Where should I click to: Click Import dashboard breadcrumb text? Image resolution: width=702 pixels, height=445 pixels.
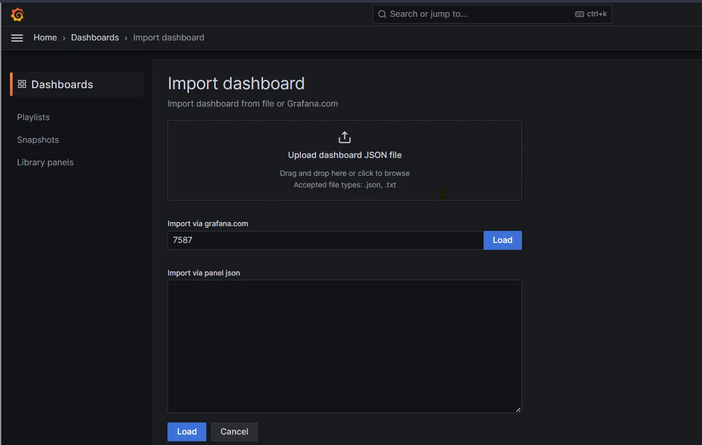tap(169, 38)
